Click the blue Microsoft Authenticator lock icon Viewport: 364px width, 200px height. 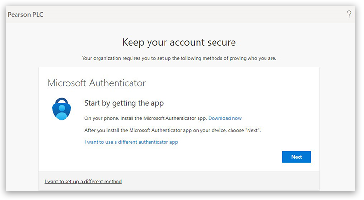(x=62, y=109)
